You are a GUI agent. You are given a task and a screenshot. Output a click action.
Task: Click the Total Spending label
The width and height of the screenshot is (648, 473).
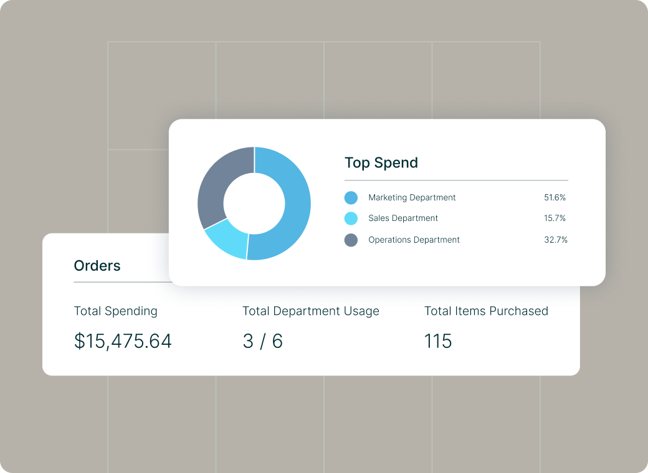[x=116, y=311]
